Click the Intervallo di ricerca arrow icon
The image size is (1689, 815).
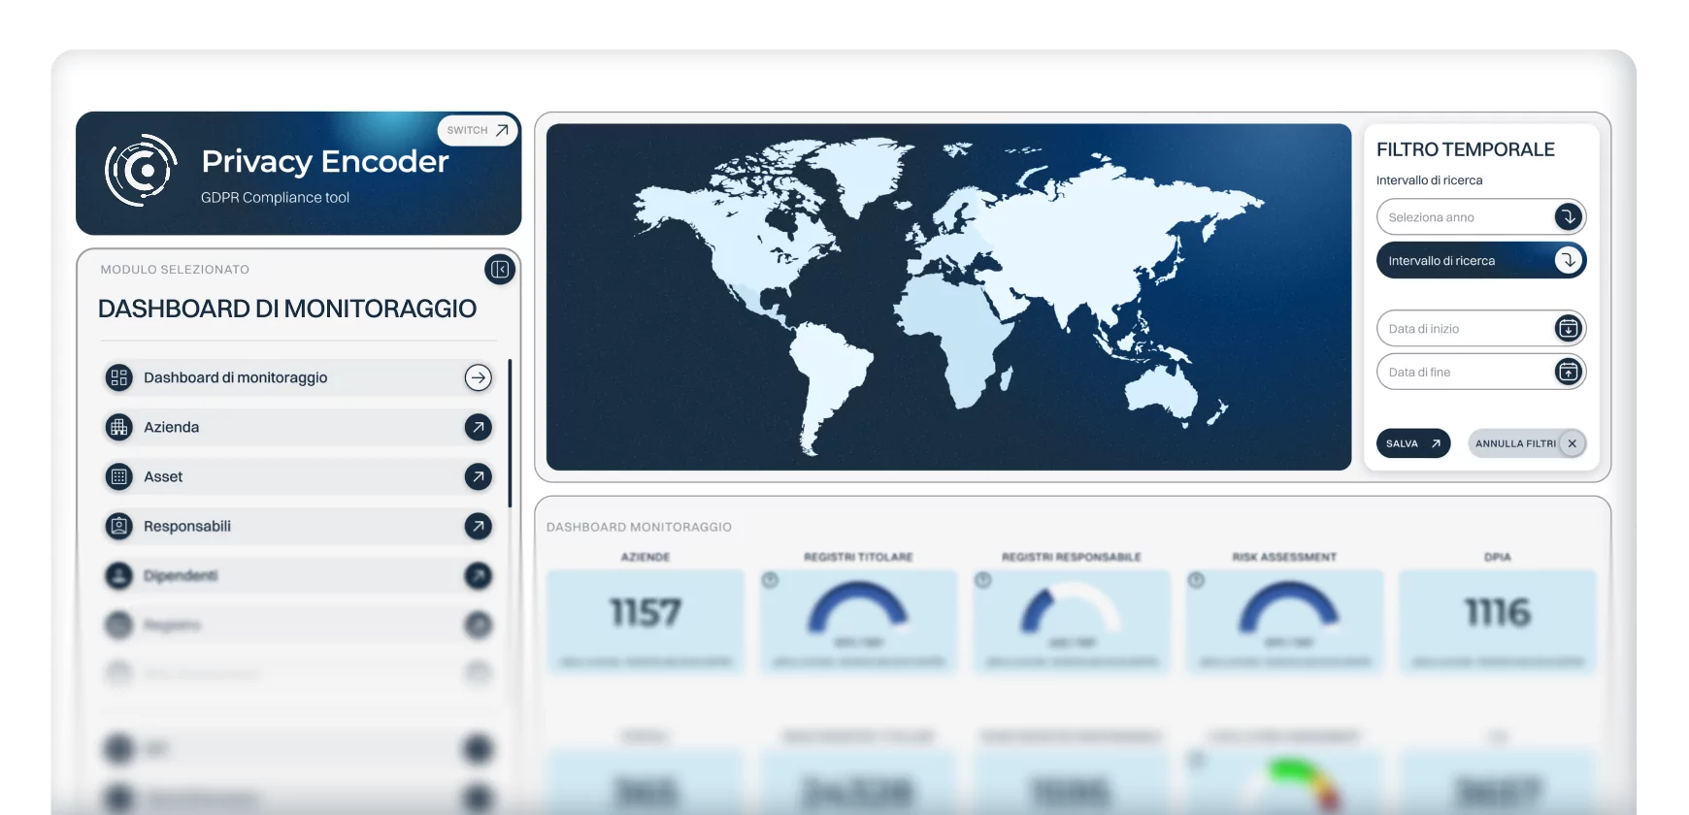click(x=1568, y=260)
